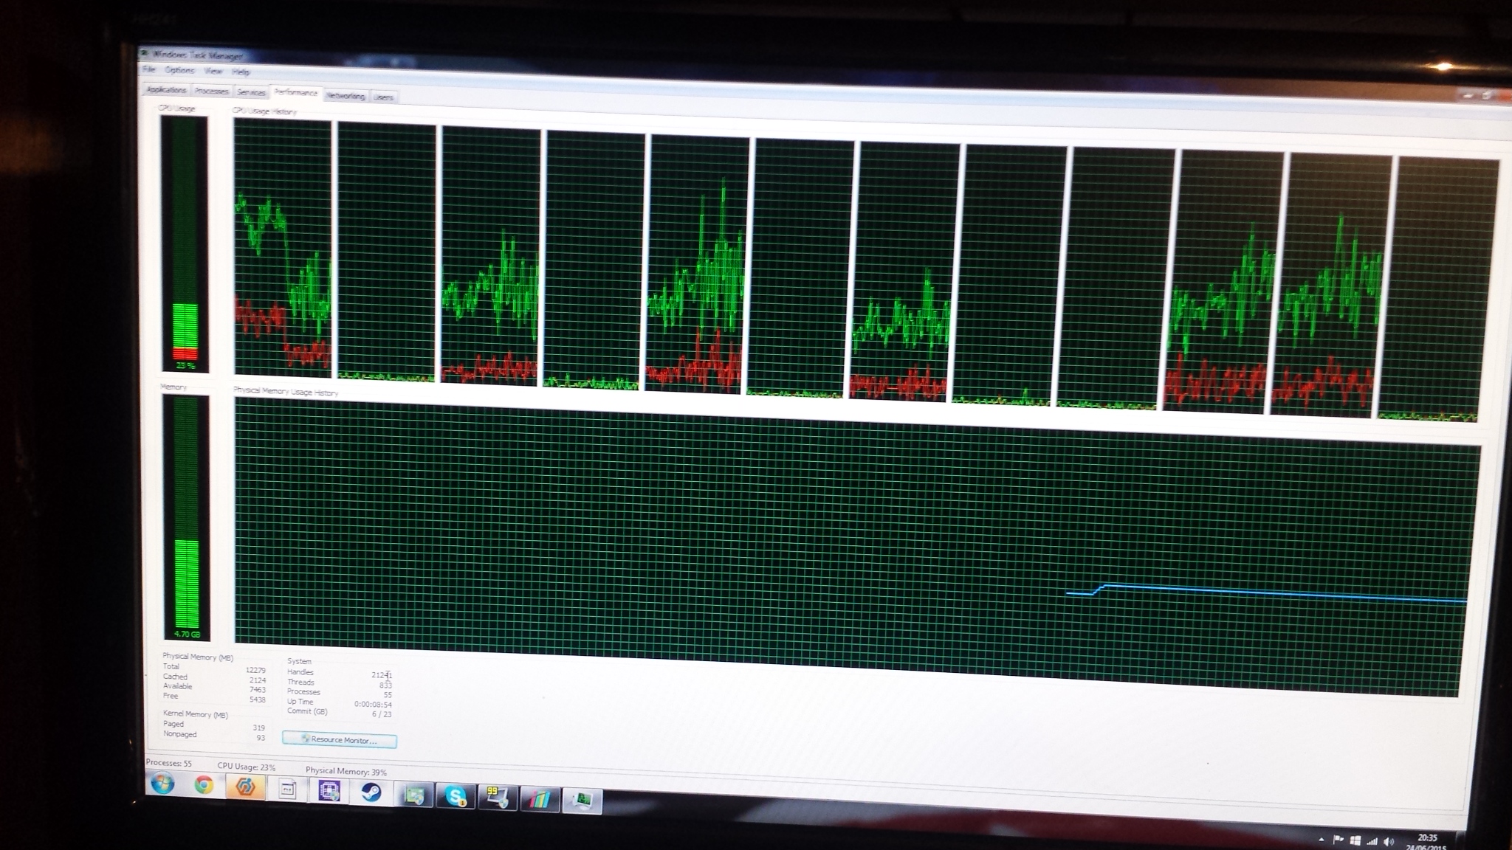
Task: Switch to the Networking tab
Action: pos(346,96)
